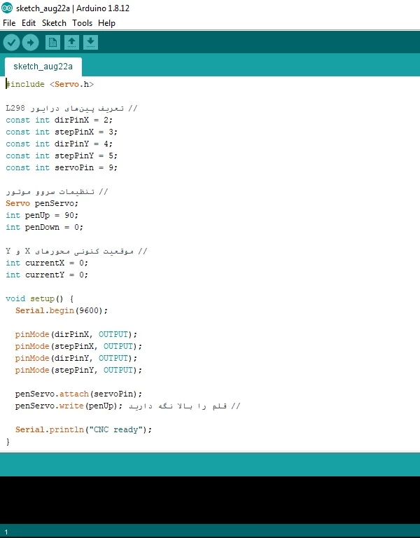Save the sketch using the down-arrow icon

tap(90, 43)
